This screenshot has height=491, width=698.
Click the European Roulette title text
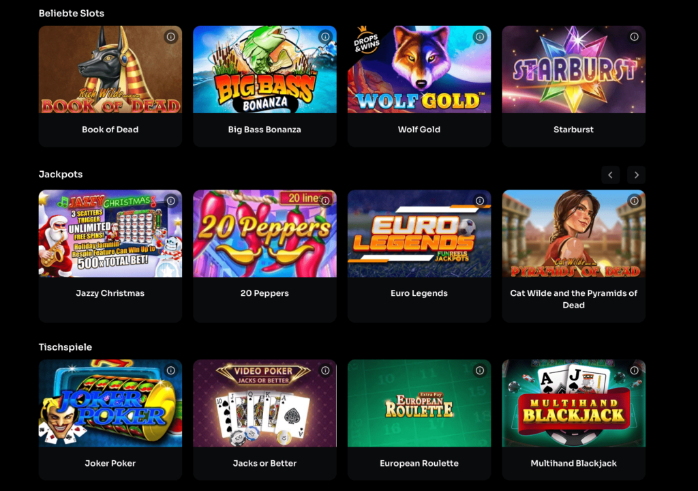[419, 463]
